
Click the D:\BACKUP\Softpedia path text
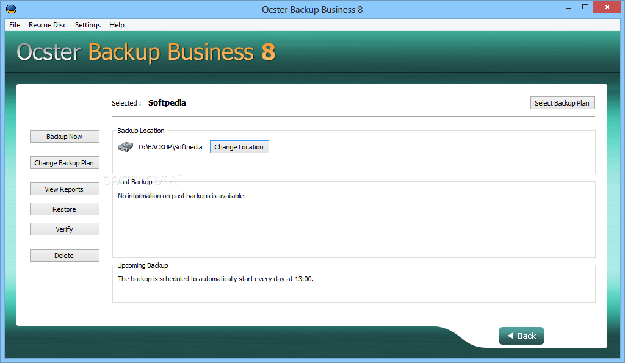pyautogui.click(x=170, y=147)
